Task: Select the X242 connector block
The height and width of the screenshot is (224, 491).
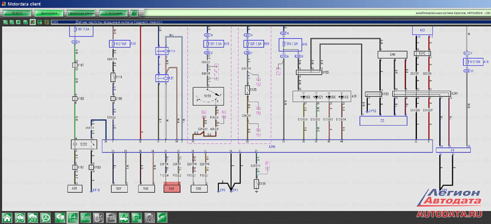Action: [x=423, y=53]
